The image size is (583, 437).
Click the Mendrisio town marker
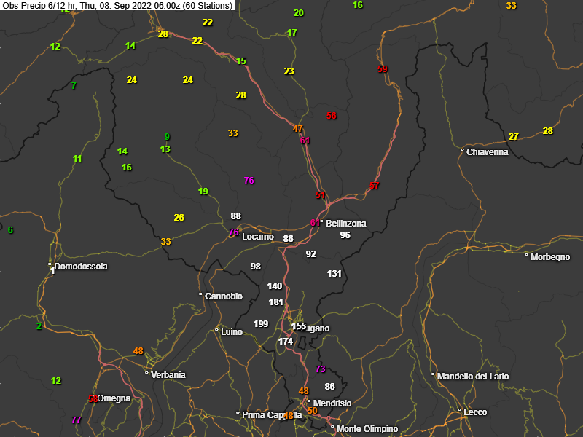pos(310,402)
